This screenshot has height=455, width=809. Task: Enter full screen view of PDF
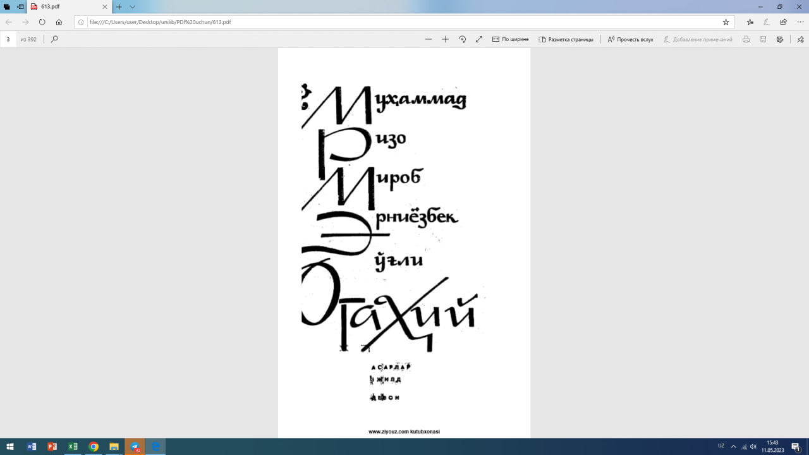(x=479, y=39)
